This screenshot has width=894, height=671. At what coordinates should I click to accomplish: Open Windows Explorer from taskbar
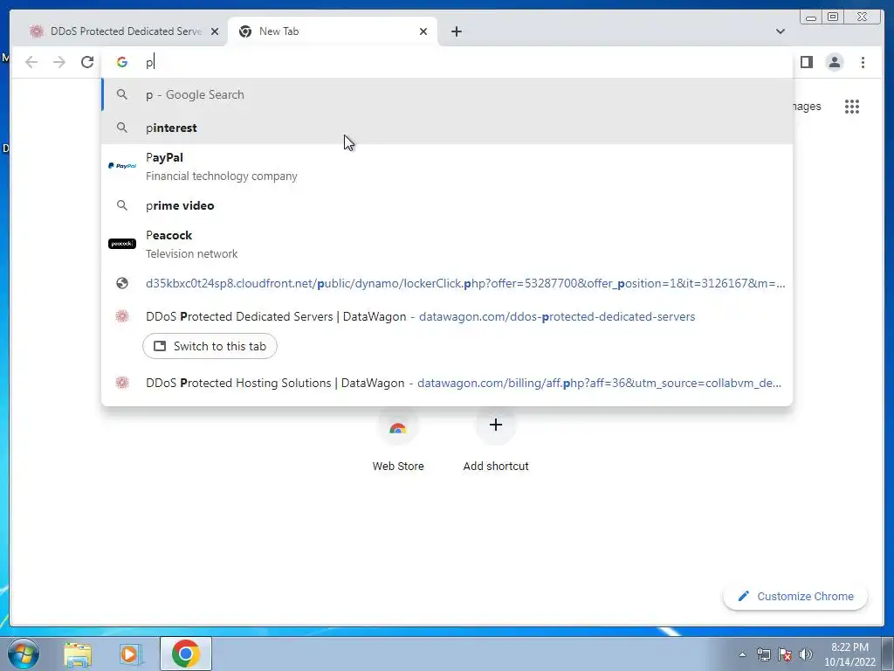(x=78, y=654)
